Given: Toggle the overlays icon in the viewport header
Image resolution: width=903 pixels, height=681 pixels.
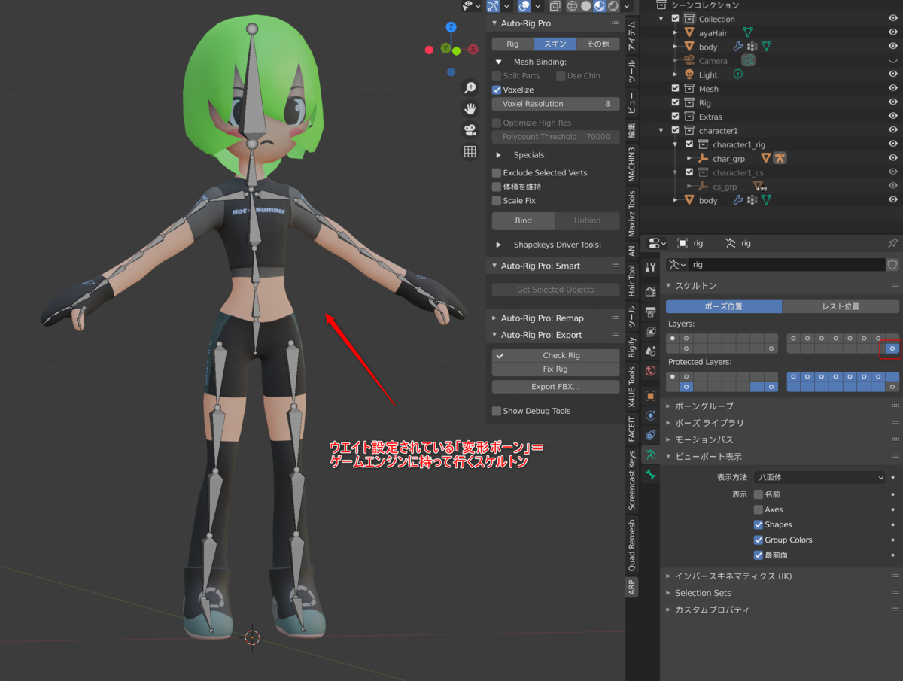Looking at the screenshot, I should click(524, 6).
